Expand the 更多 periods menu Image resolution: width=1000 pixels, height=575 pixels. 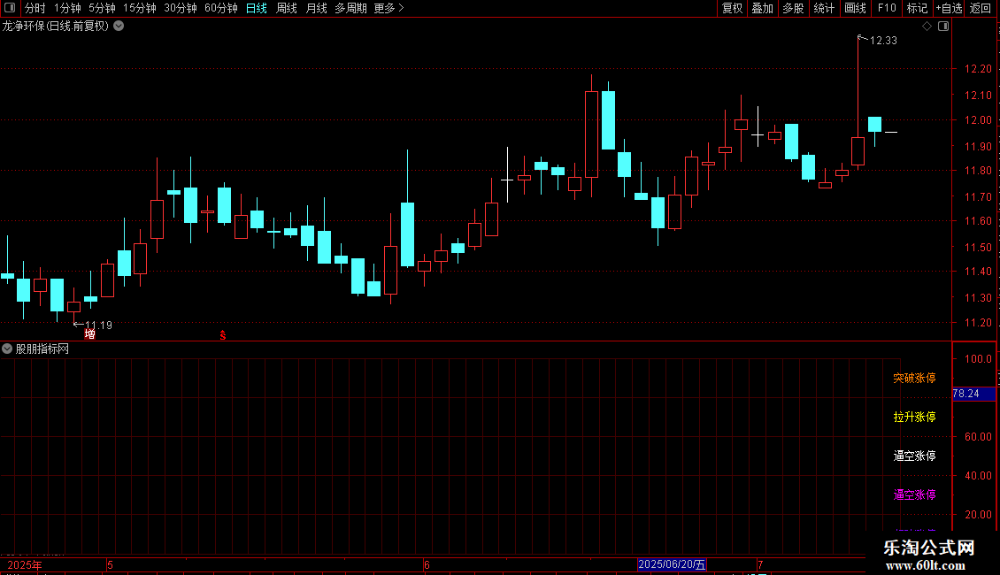(x=388, y=8)
